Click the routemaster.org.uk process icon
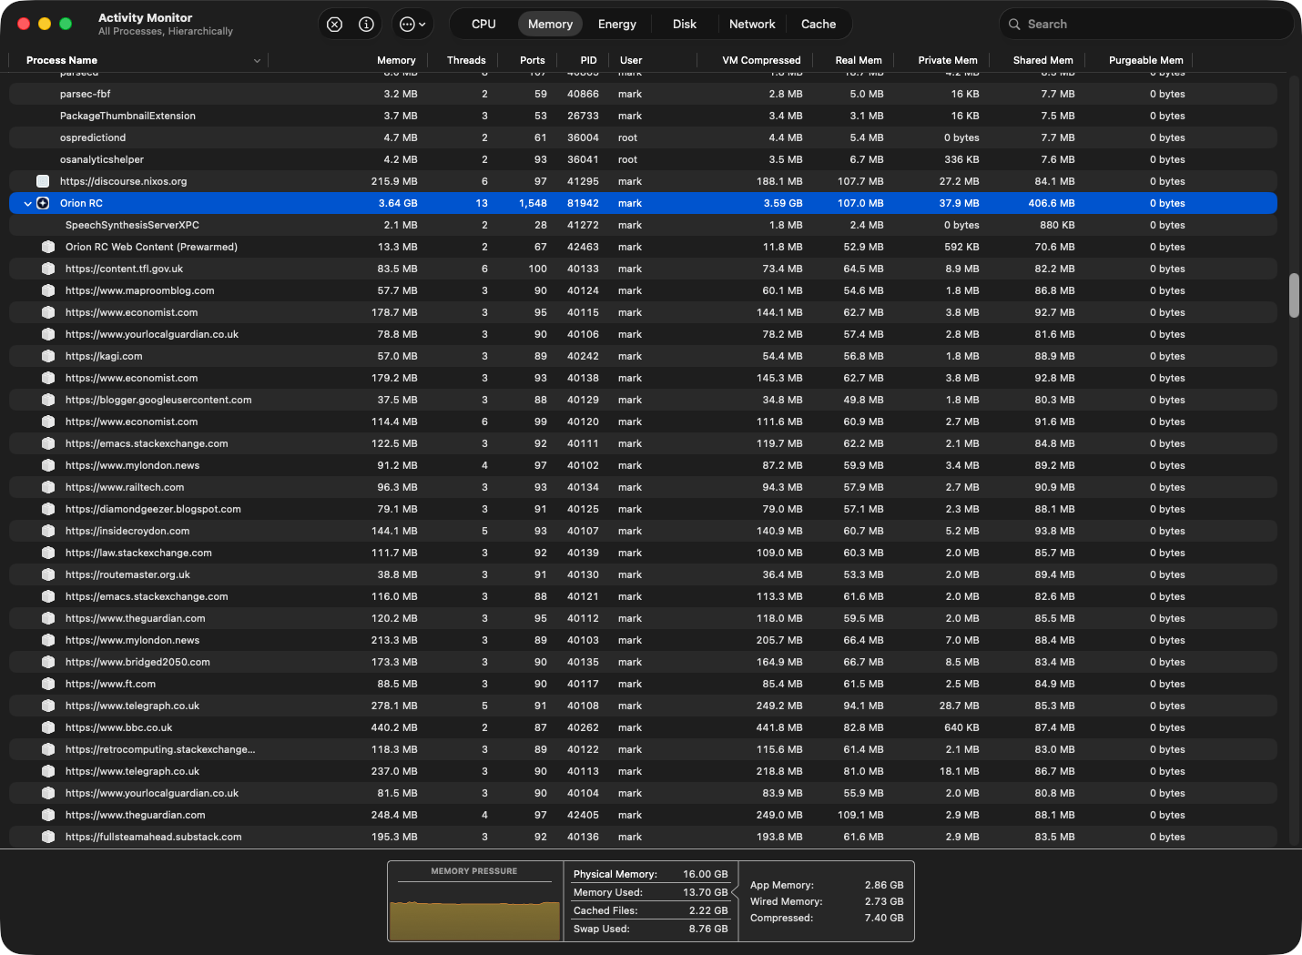Image resolution: width=1302 pixels, height=955 pixels. [48, 574]
